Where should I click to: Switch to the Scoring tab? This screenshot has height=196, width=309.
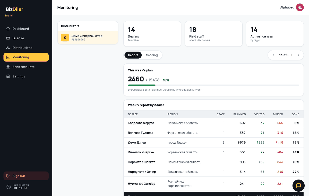click(152, 55)
